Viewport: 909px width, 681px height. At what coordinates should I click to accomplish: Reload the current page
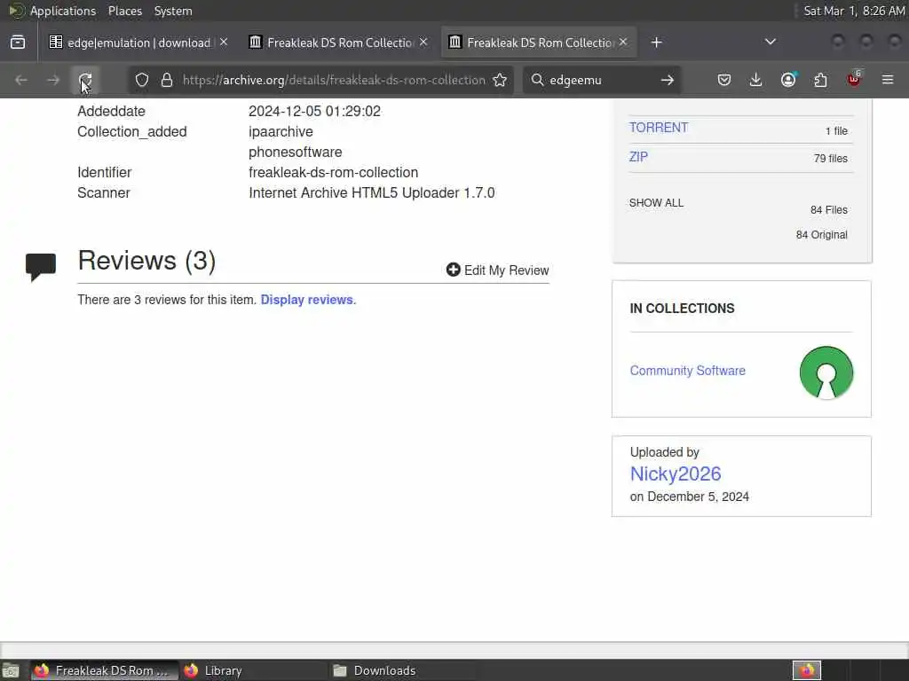coord(85,80)
